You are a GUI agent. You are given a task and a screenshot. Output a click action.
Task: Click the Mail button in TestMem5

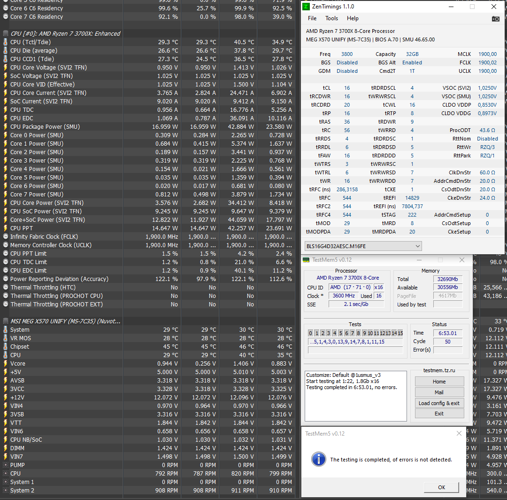(439, 392)
